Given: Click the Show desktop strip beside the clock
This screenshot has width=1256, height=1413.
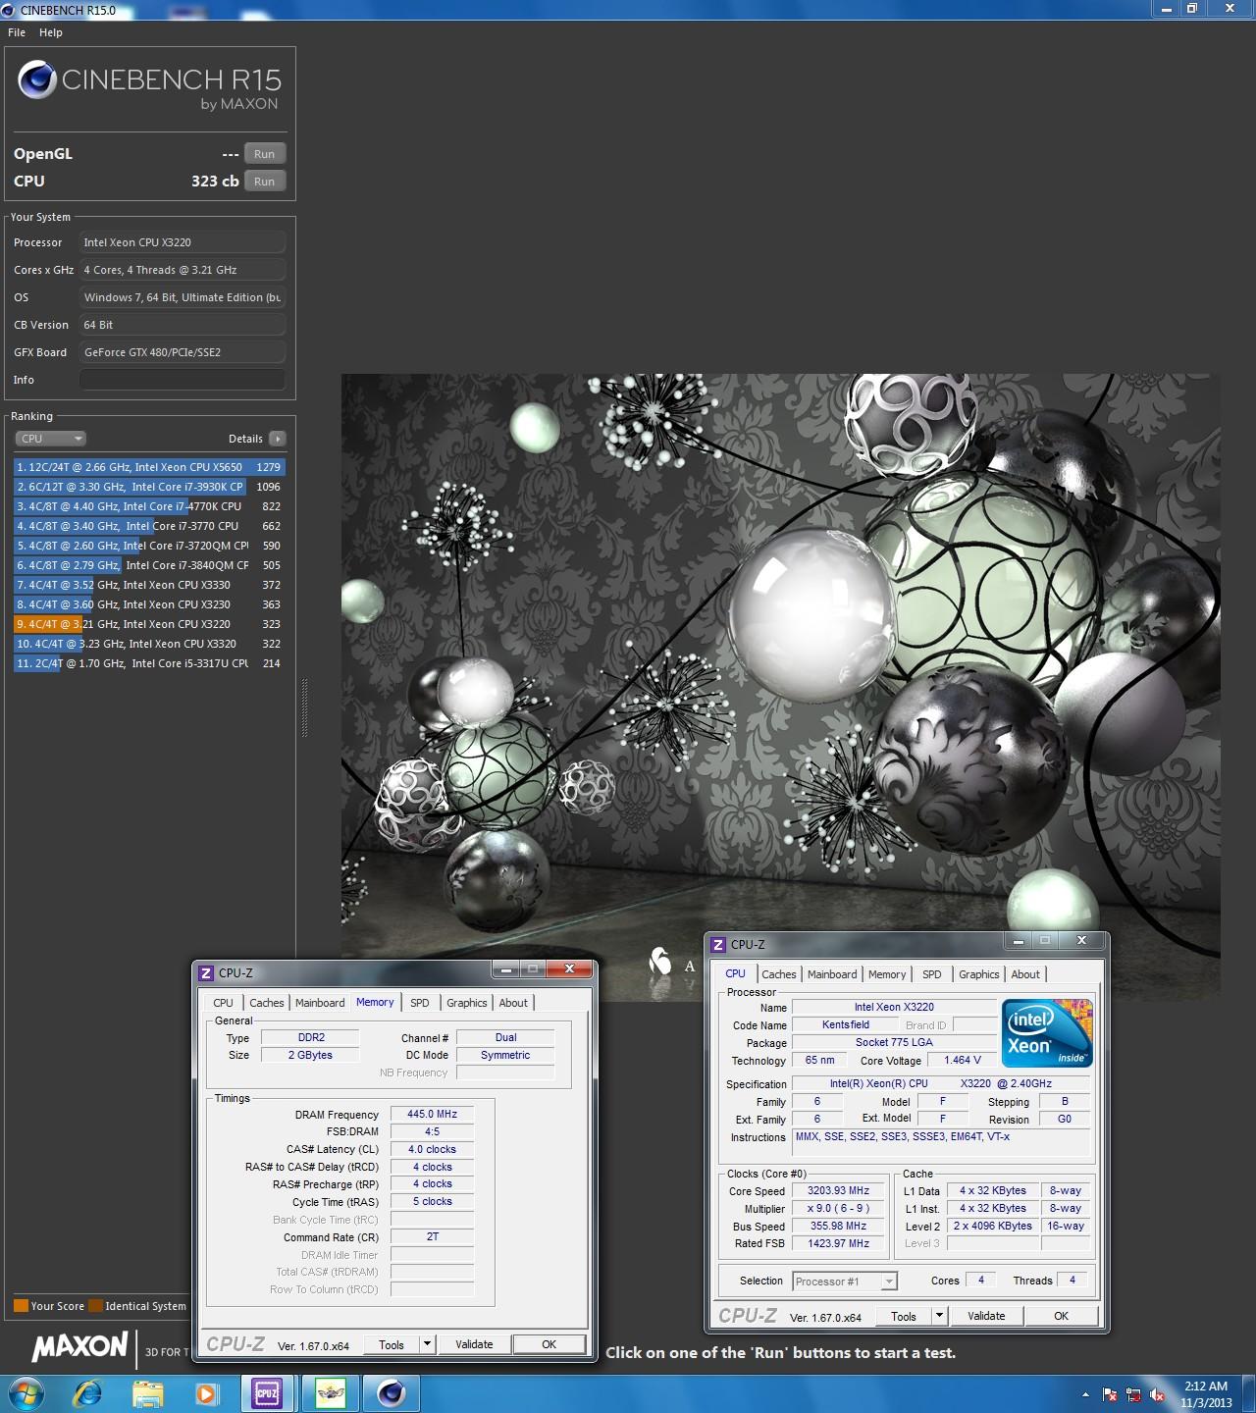Looking at the screenshot, I should pos(1248,1393).
